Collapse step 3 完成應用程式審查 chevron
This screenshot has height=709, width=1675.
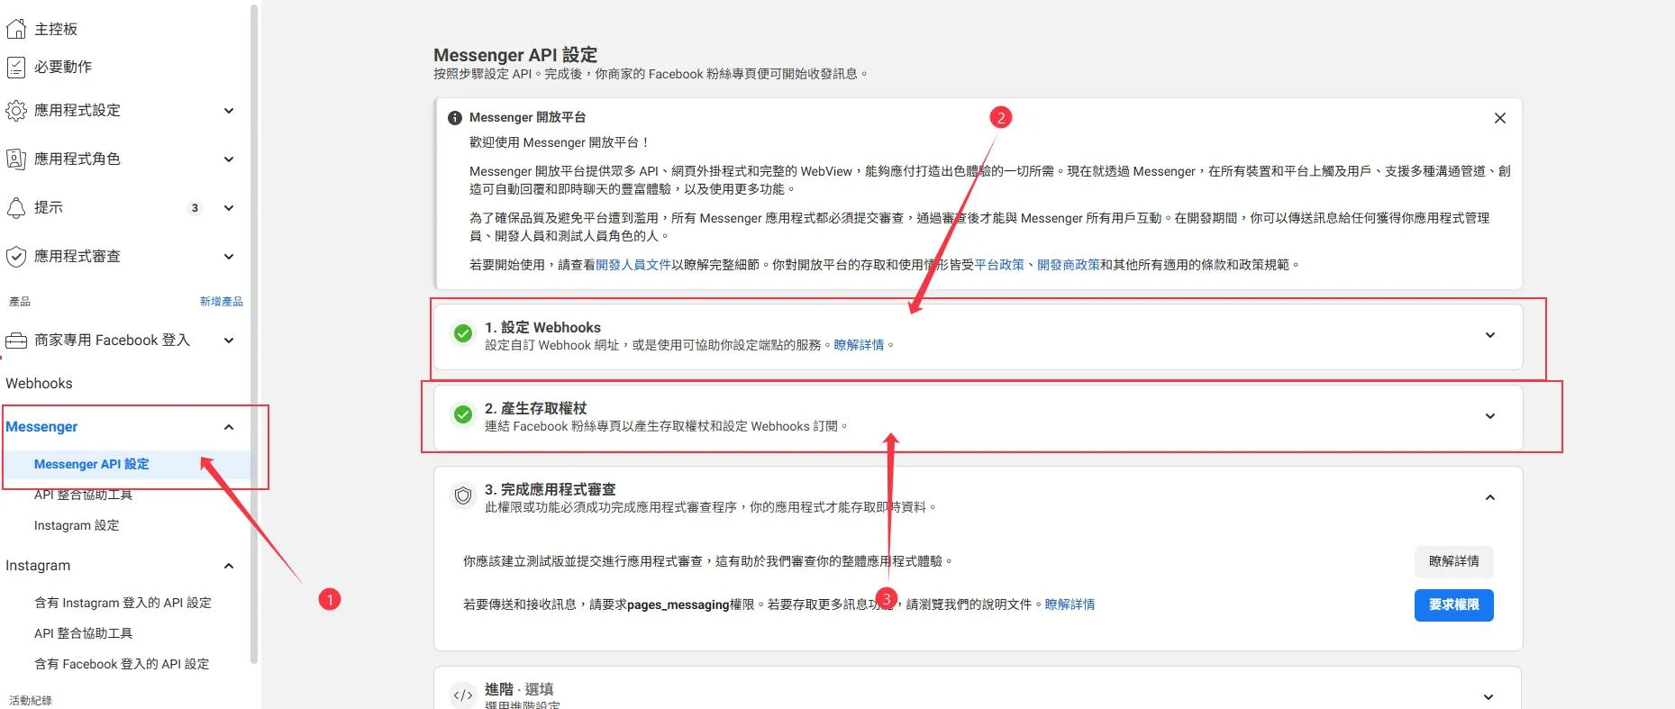[x=1490, y=497]
